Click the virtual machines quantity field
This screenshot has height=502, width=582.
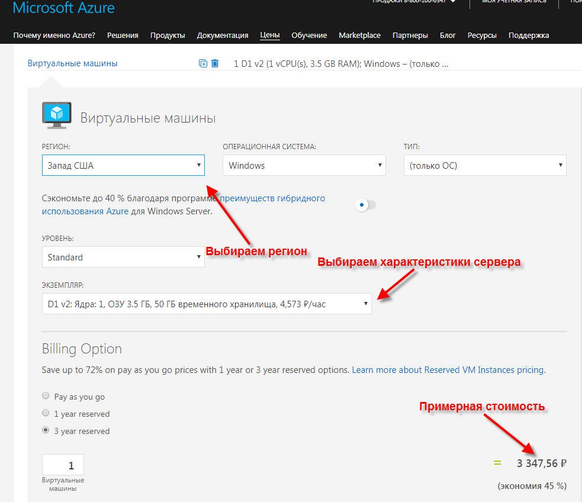[x=63, y=465]
